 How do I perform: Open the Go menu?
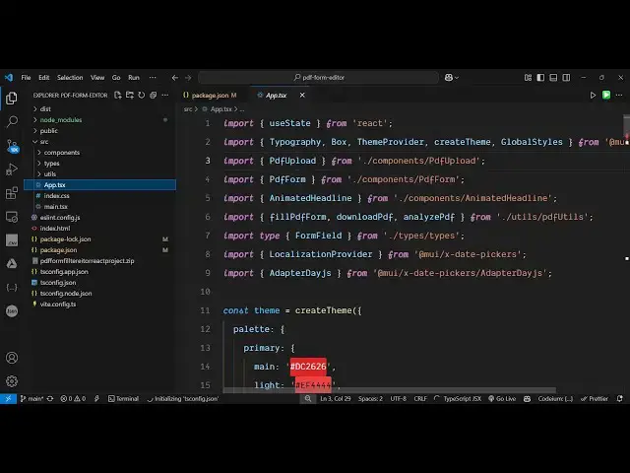click(x=116, y=77)
